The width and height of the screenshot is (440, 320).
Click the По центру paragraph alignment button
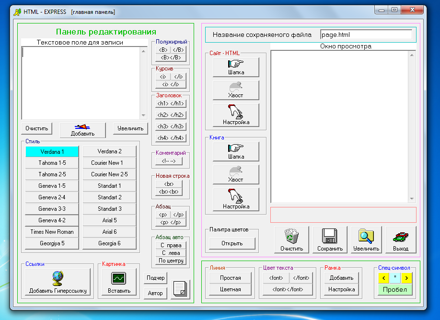tap(170, 261)
